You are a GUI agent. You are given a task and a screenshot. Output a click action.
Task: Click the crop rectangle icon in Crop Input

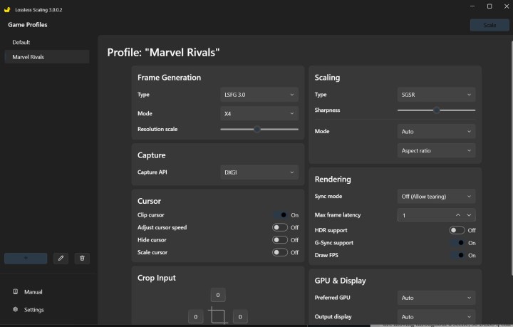pos(218,316)
